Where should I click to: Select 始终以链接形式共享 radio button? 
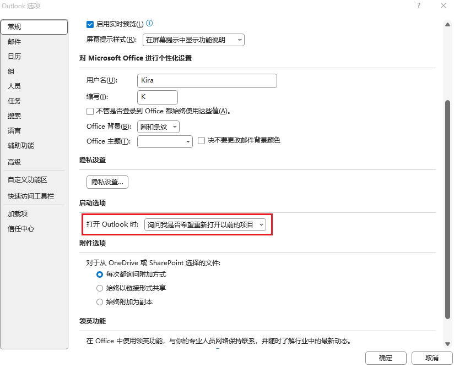point(100,288)
